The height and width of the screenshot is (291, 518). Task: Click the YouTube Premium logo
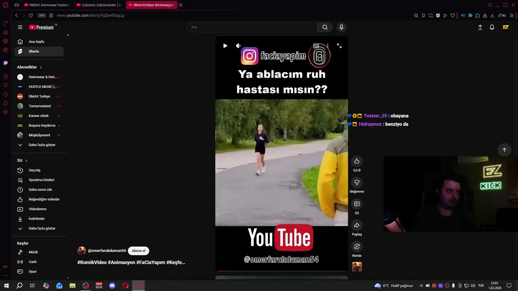[41, 27]
